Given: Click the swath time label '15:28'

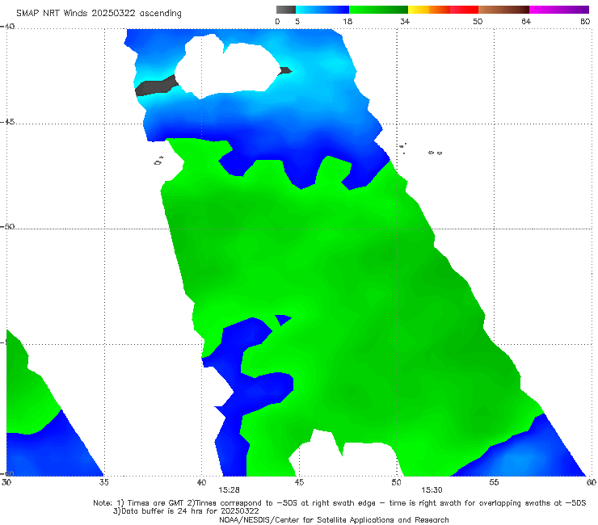Looking at the screenshot, I should point(229,490).
